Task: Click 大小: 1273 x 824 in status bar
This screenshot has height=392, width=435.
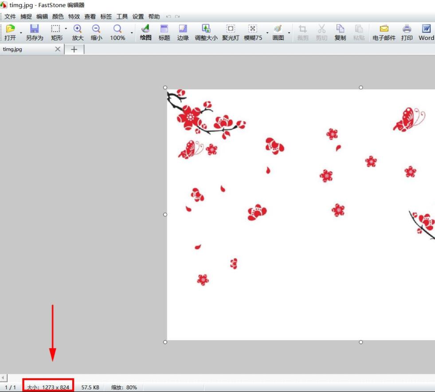Action: 48,387
